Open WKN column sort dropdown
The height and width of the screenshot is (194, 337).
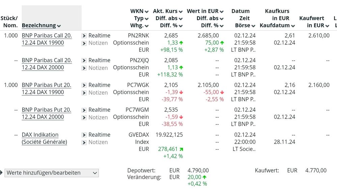point(146,11)
